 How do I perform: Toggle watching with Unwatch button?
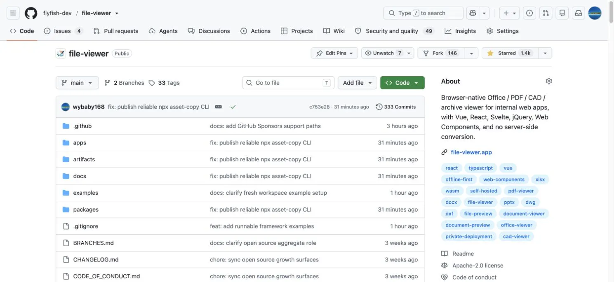point(383,53)
